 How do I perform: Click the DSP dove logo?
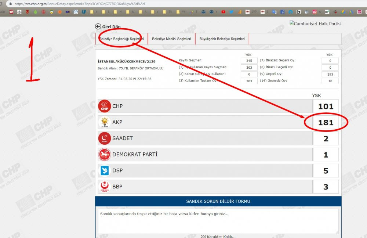(104, 170)
